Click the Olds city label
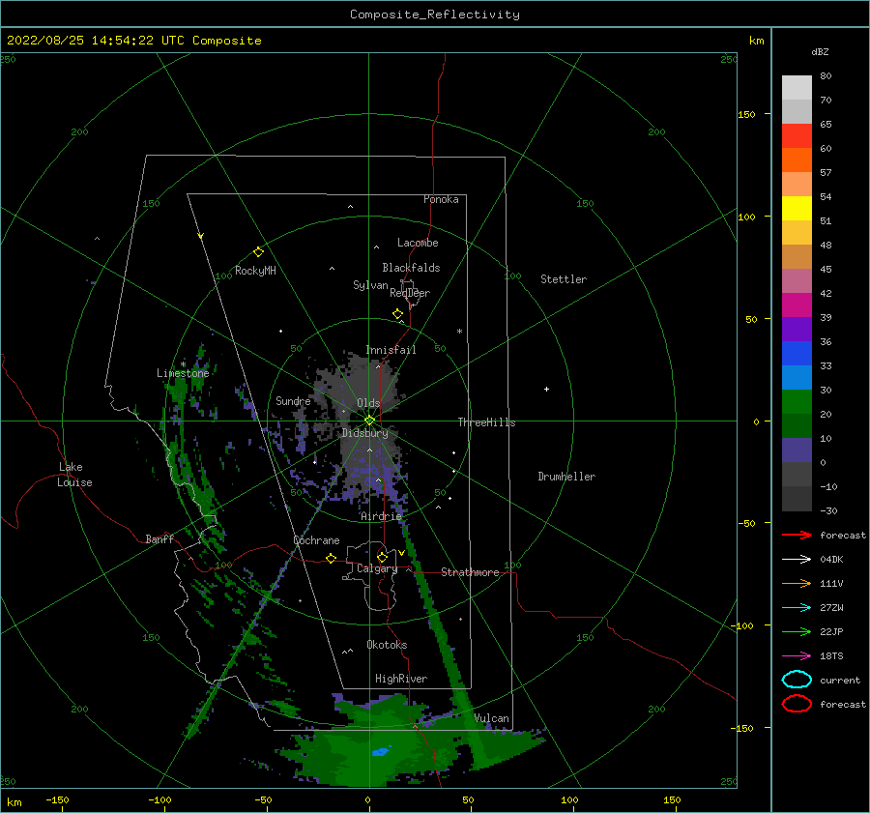Screen dimensions: 870x813 click(368, 403)
